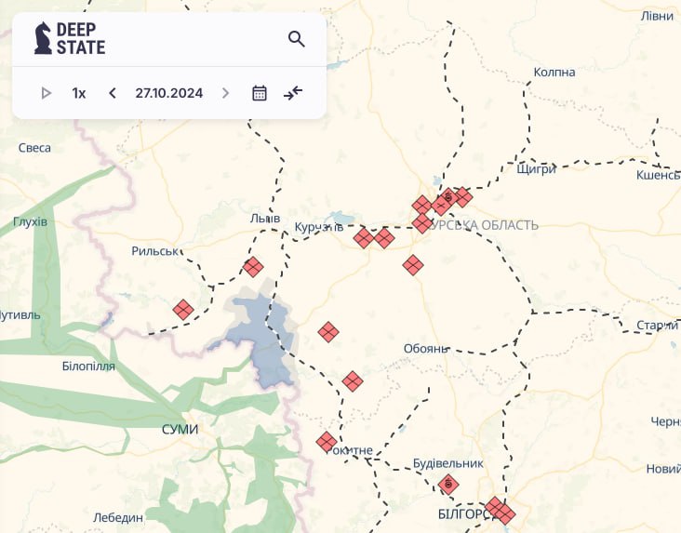Click the Обоянь town label

point(426,349)
